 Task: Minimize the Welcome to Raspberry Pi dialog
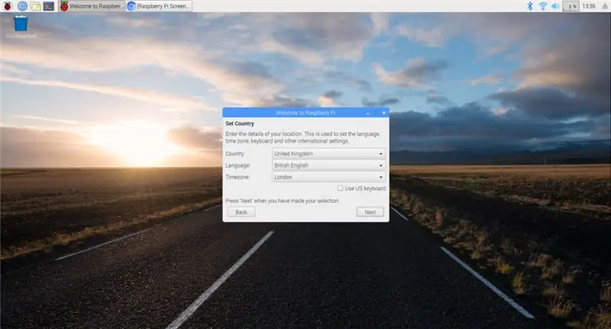(x=368, y=113)
